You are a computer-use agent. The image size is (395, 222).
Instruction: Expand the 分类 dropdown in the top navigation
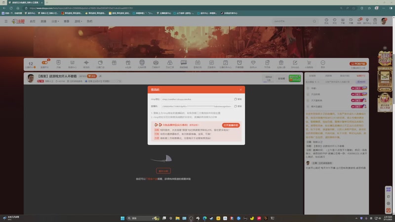pyautogui.click(x=55, y=21)
